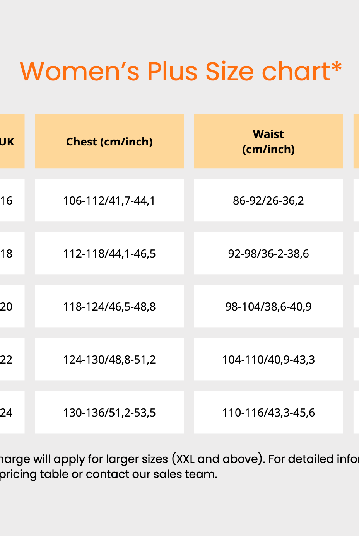
Task: Select the Chest (cm/inch) column header
Action: pyautogui.click(x=109, y=142)
